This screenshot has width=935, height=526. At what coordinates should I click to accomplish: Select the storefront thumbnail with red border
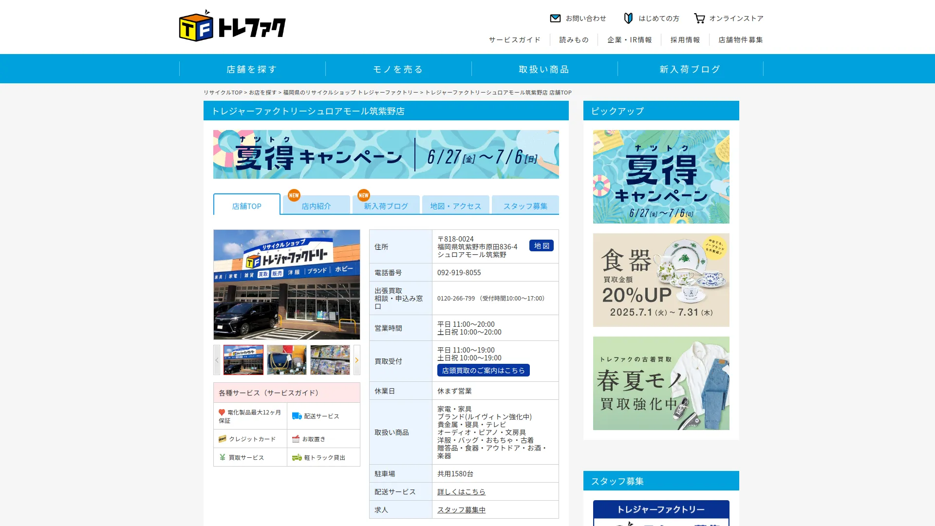click(x=243, y=360)
